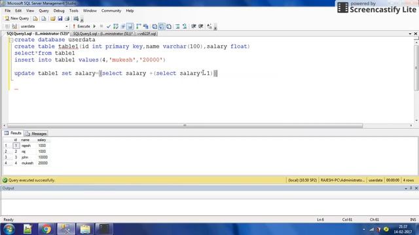Click the 'name' column header
Image resolution: width=419 pixels, height=235 pixels.
(25, 140)
